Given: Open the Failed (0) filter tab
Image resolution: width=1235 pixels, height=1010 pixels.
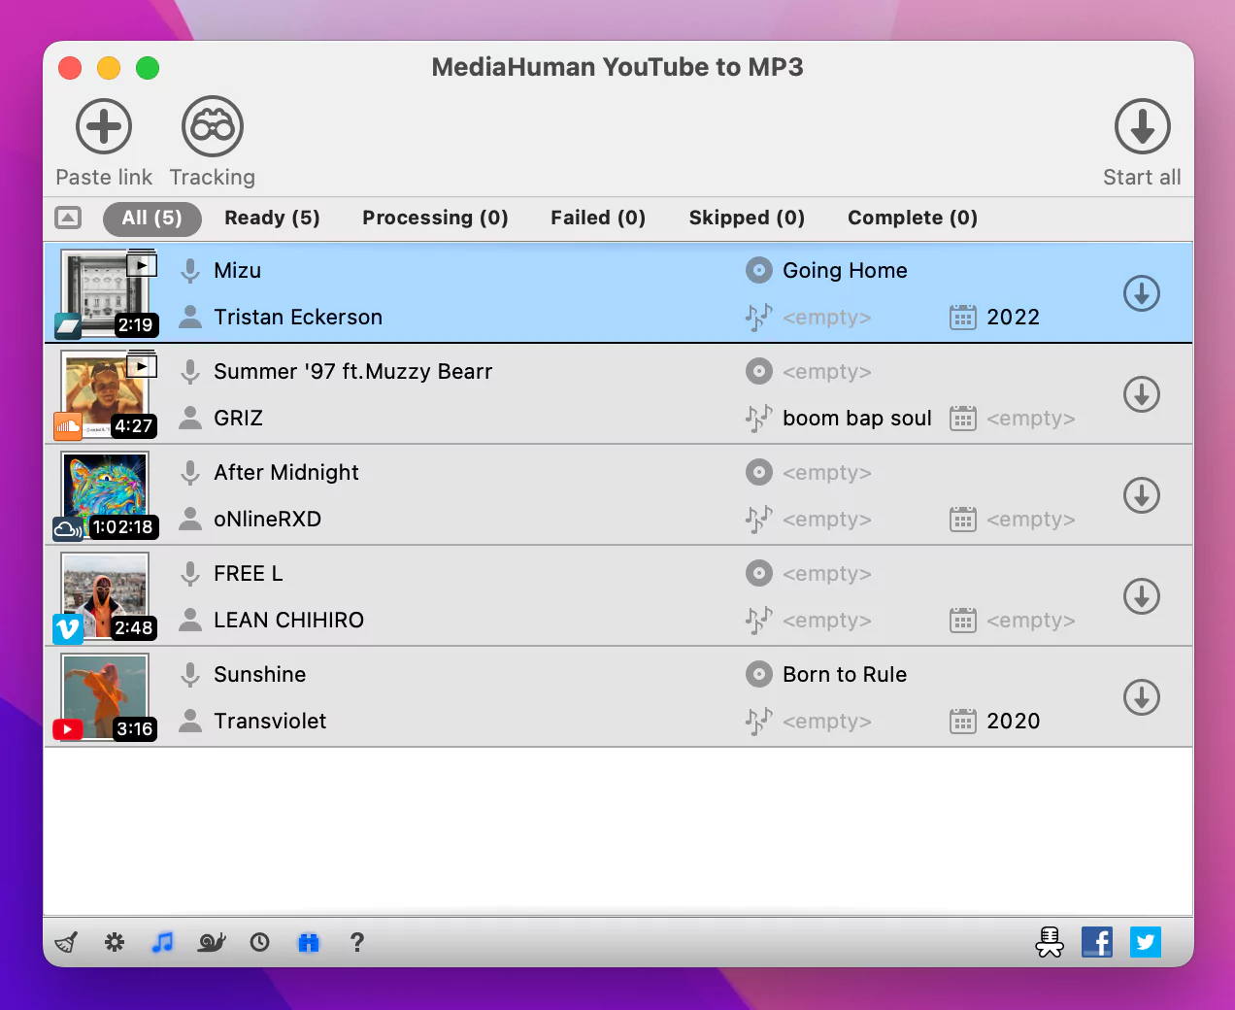Looking at the screenshot, I should [597, 218].
